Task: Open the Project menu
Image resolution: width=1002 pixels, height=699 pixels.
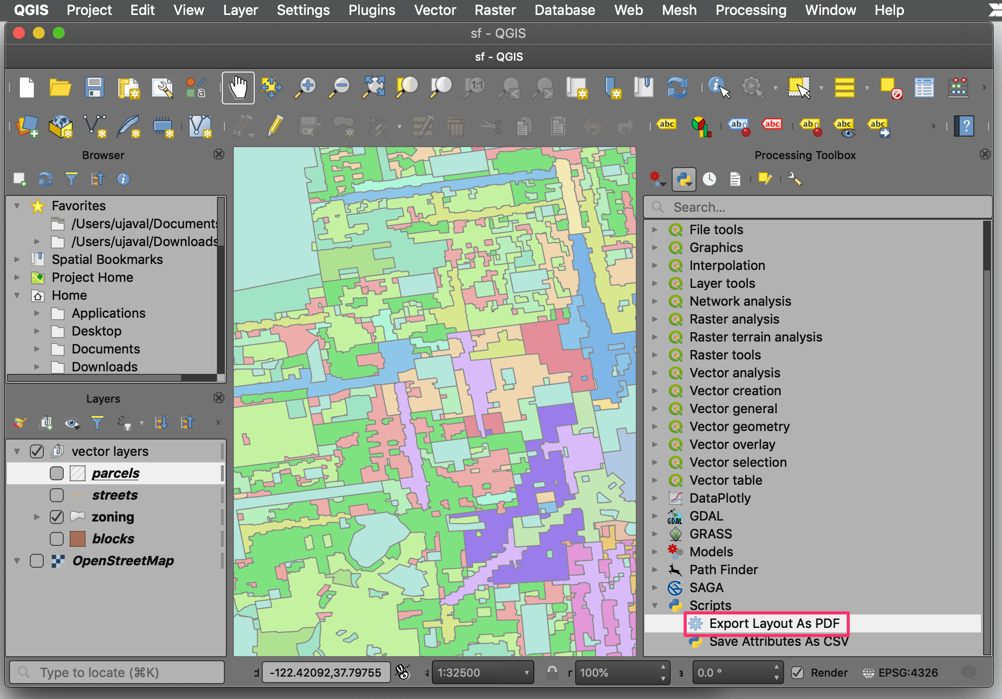Action: click(x=89, y=10)
